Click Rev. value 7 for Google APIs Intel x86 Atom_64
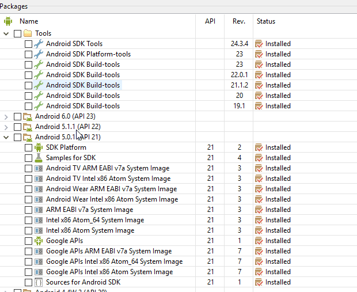The width and height of the screenshot is (357, 292). (x=240, y=261)
